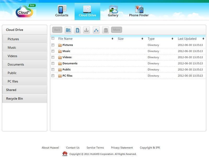Click the PC files row folder icon
This screenshot has width=209, height=157.
60,76
